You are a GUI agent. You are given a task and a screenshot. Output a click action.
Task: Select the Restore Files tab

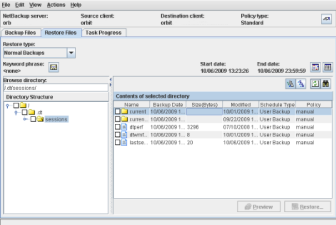[61, 33]
